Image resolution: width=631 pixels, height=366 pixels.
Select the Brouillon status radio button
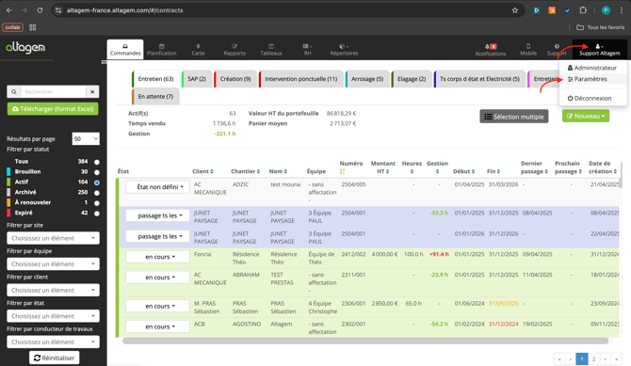pos(97,172)
